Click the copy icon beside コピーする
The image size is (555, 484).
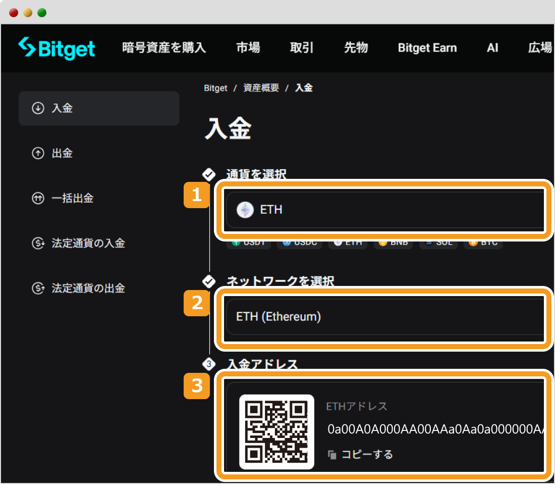(331, 455)
